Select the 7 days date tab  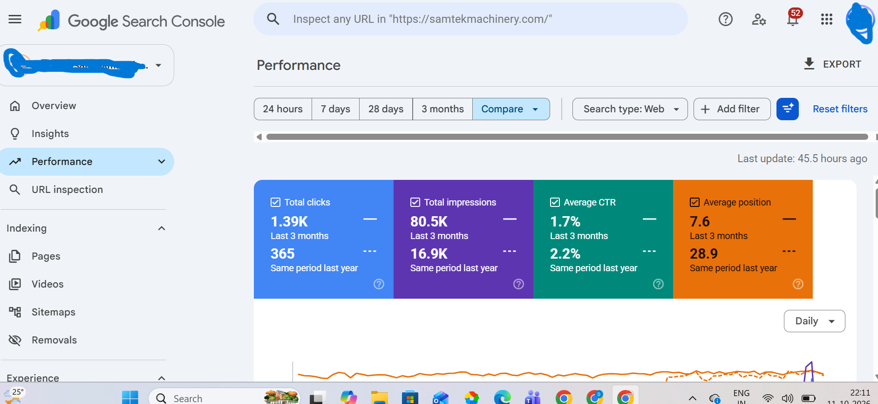[x=335, y=109]
